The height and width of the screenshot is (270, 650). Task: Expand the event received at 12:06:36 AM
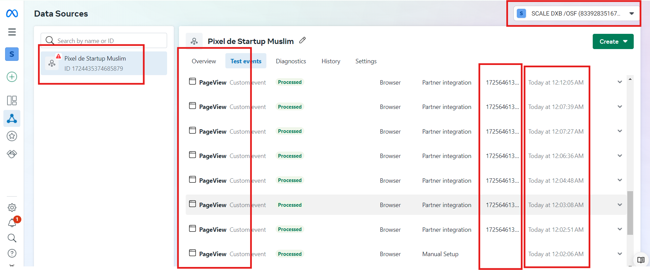[620, 156]
